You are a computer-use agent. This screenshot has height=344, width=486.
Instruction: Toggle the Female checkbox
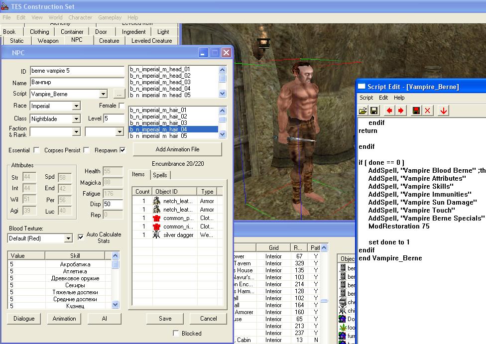122,106
